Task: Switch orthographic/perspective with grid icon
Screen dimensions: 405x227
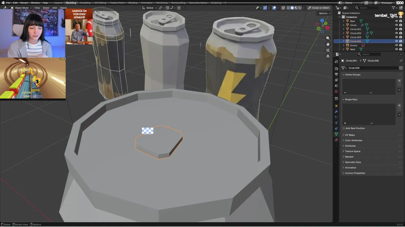Action: point(328,56)
